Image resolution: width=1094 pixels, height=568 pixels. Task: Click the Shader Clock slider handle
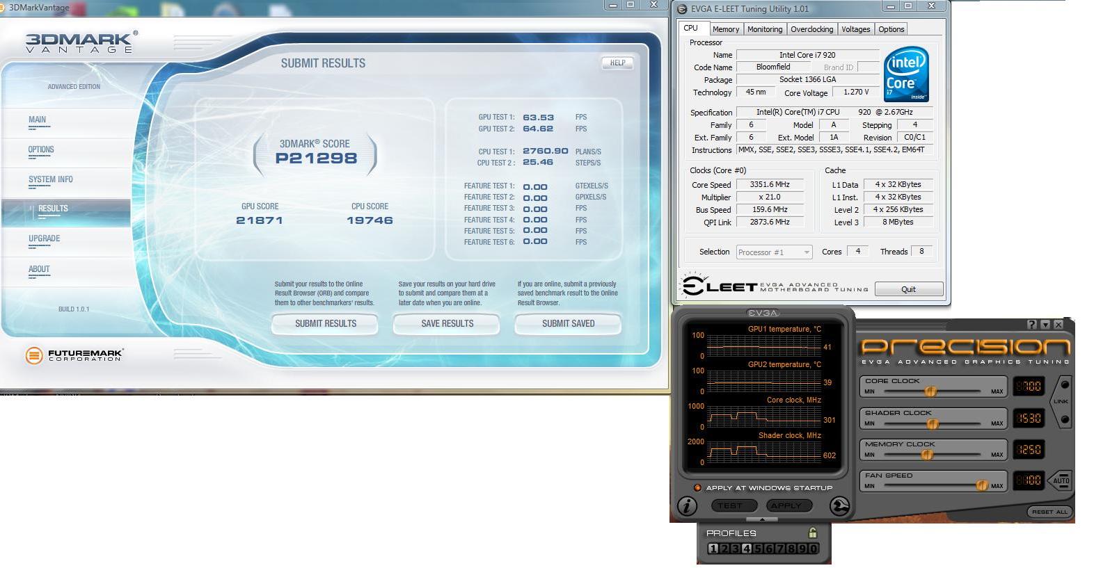[933, 423]
